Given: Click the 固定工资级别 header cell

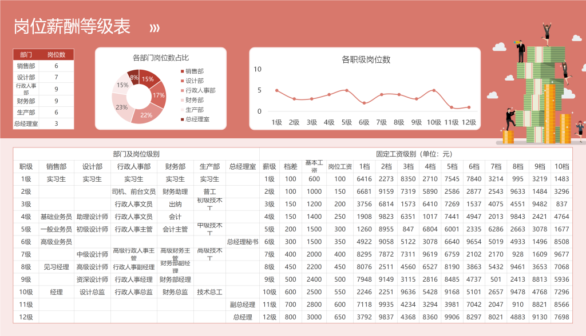Looking at the screenshot, I should (x=414, y=154).
